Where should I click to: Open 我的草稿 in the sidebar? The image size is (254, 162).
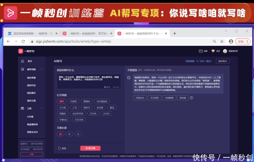pyautogui.click(x=31, y=78)
